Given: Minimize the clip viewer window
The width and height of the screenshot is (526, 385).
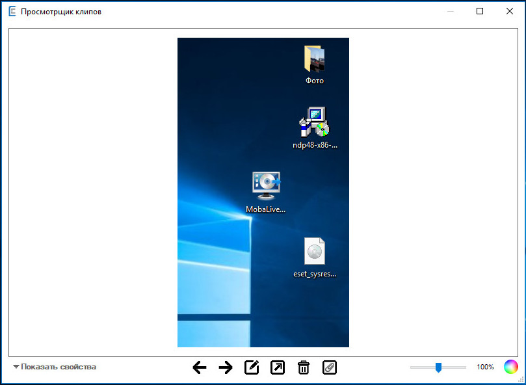Looking at the screenshot, I should [451, 12].
